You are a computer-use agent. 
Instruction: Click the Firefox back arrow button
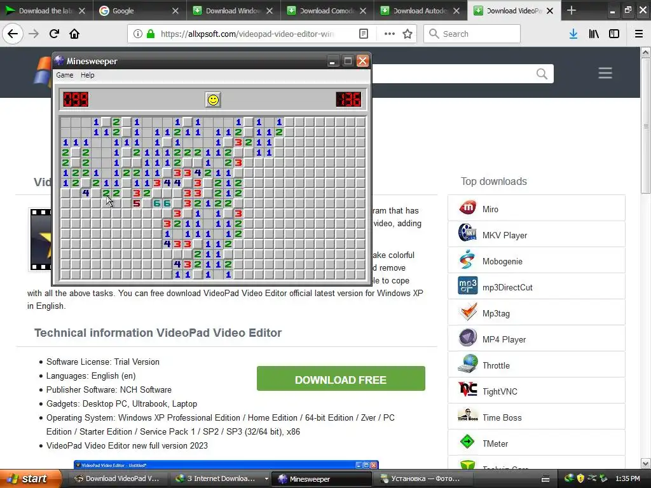coord(13,34)
